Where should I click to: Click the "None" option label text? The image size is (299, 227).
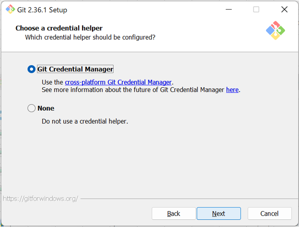tap(46, 108)
